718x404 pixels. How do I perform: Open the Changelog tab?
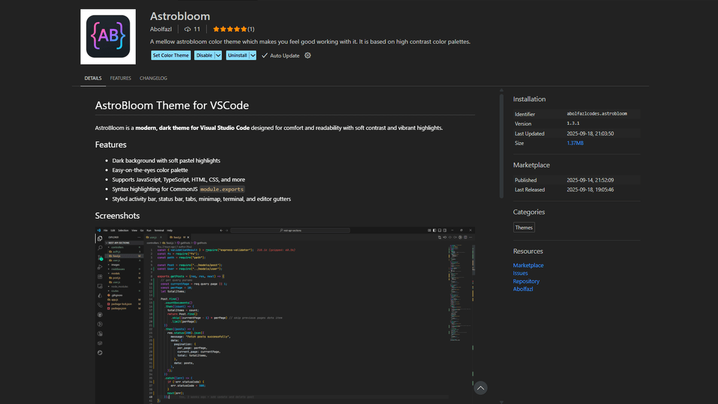click(153, 78)
